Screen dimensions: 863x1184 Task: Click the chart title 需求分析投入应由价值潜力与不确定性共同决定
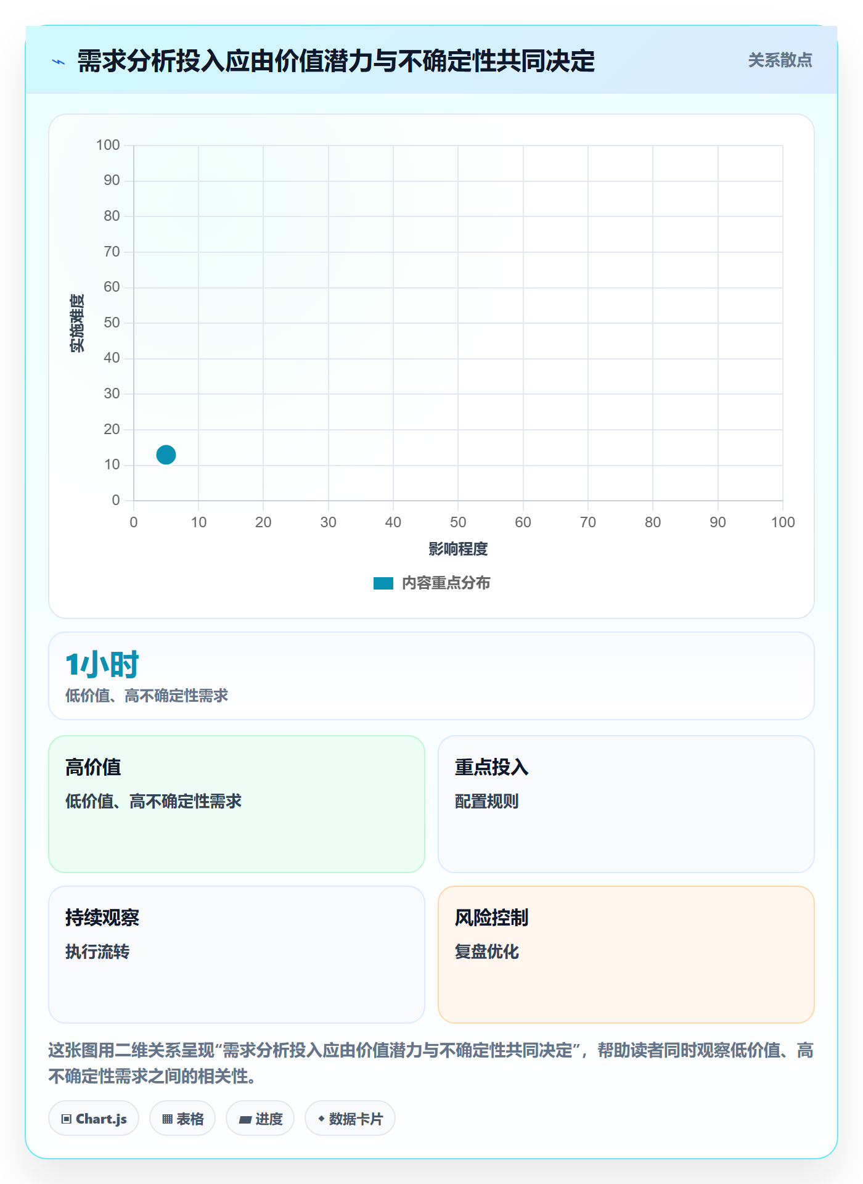click(x=336, y=62)
